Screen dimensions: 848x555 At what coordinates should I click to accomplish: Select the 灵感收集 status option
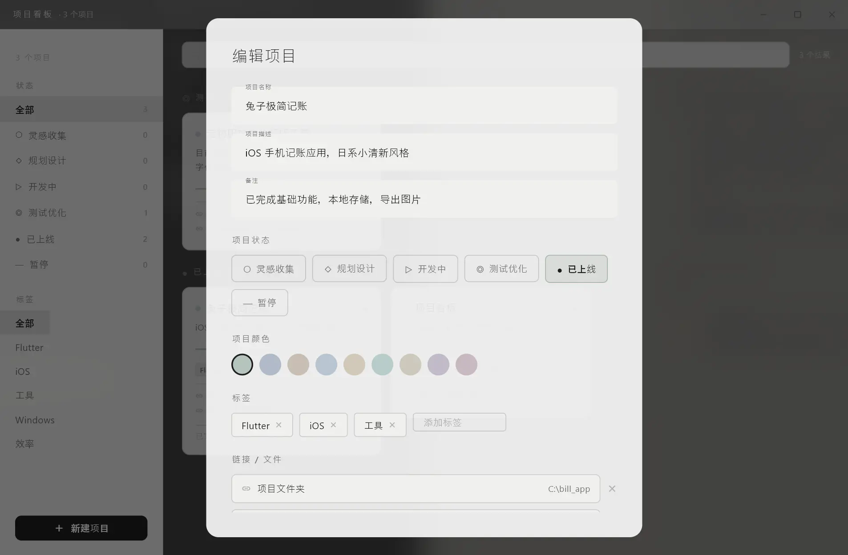coord(269,269)
